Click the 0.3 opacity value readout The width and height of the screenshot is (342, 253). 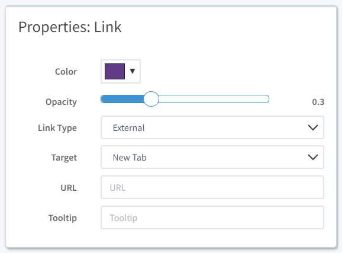coord(318,102)
